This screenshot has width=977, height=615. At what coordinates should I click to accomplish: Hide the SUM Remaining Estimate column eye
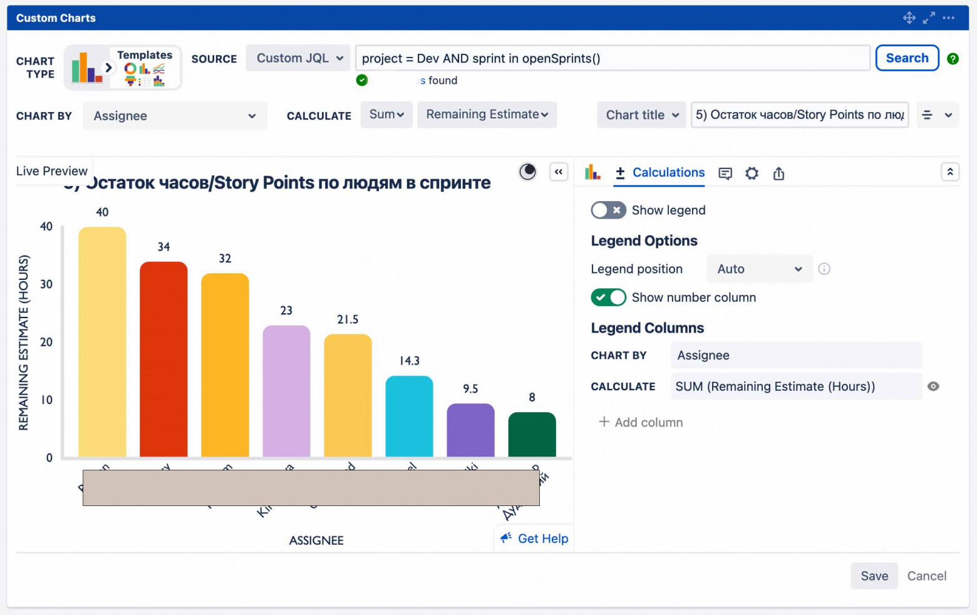coord(933,386)
